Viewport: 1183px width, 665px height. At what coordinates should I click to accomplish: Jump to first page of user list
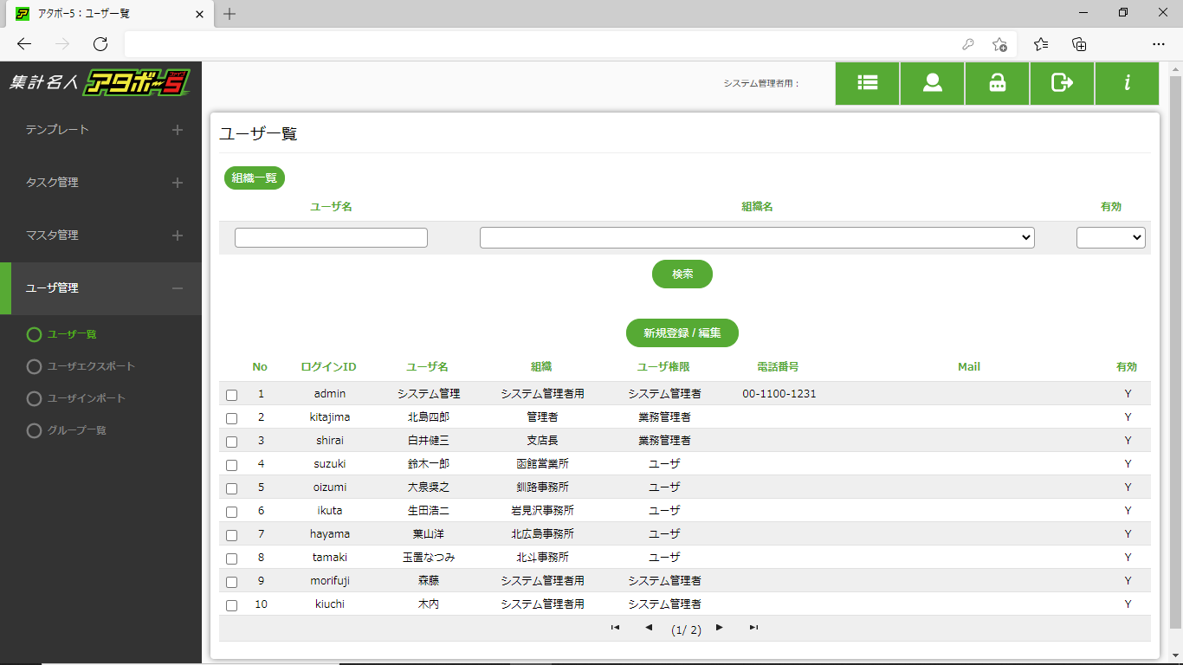615,628
